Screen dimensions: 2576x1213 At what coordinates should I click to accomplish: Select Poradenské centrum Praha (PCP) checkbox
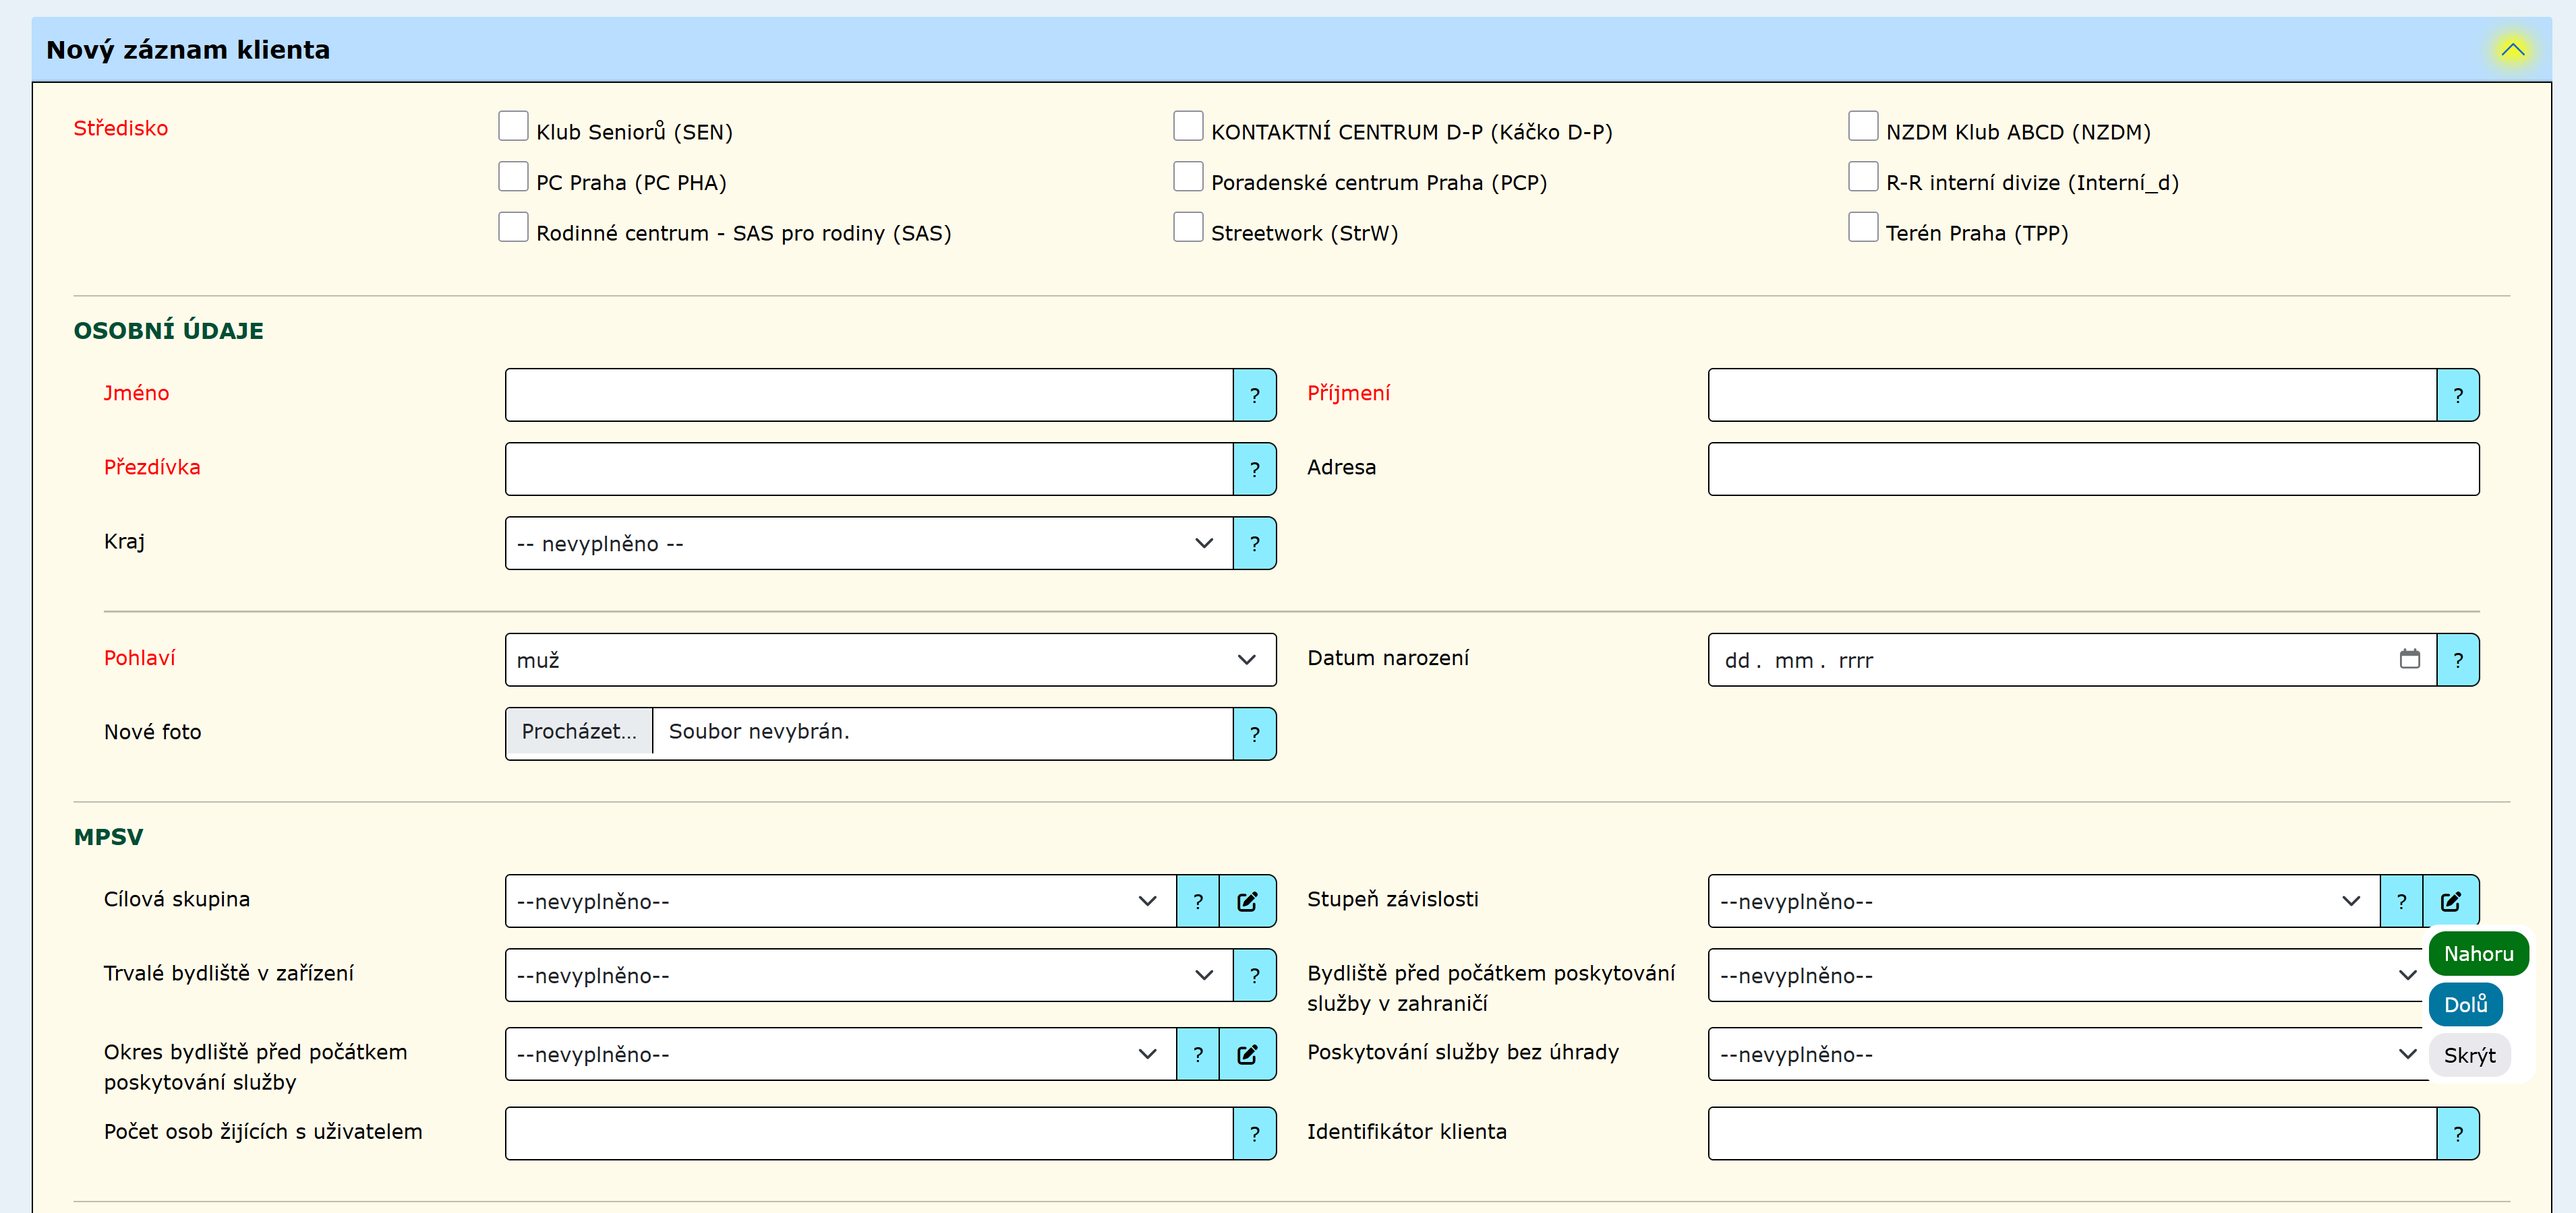(1188, 177)
